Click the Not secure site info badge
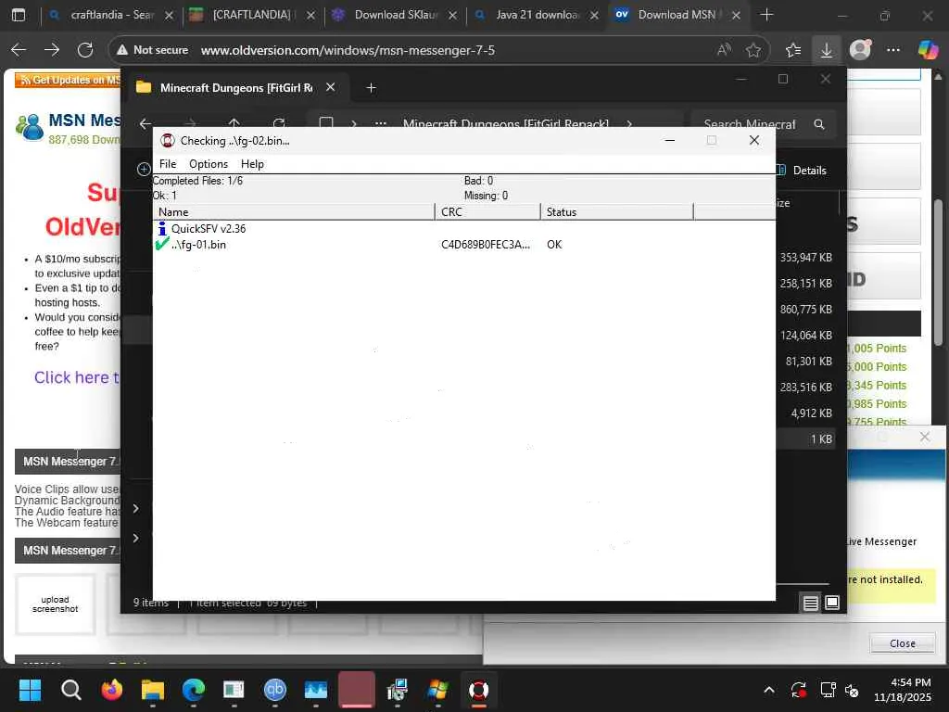Screen dimensions: 949x712 pos(153,50)
